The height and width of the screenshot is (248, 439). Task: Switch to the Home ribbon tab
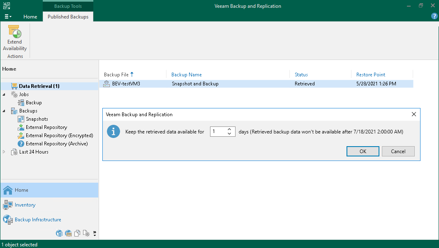point(30,17)
